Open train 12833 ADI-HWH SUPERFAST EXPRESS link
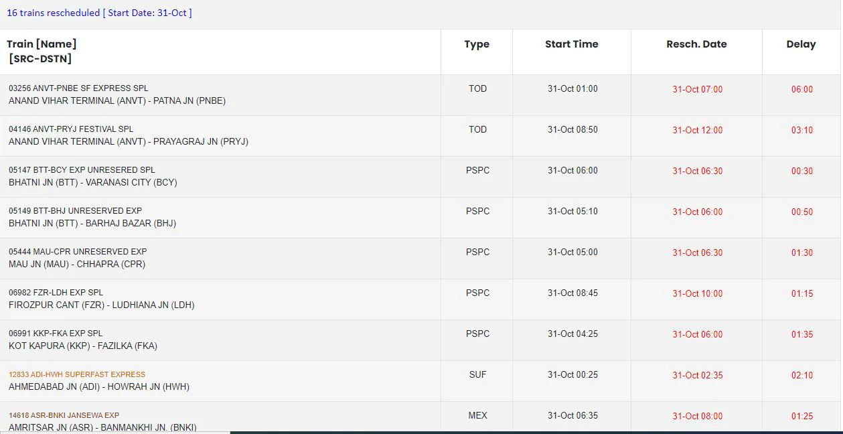Viewport: 843px width, 434px height. click(77, 374)
